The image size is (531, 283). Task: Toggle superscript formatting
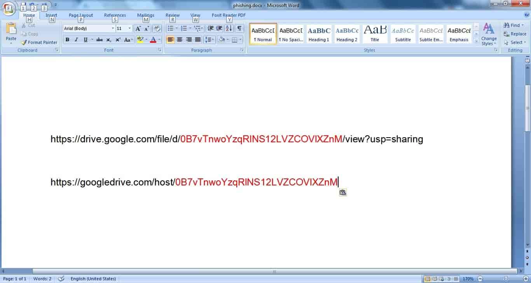118,40
